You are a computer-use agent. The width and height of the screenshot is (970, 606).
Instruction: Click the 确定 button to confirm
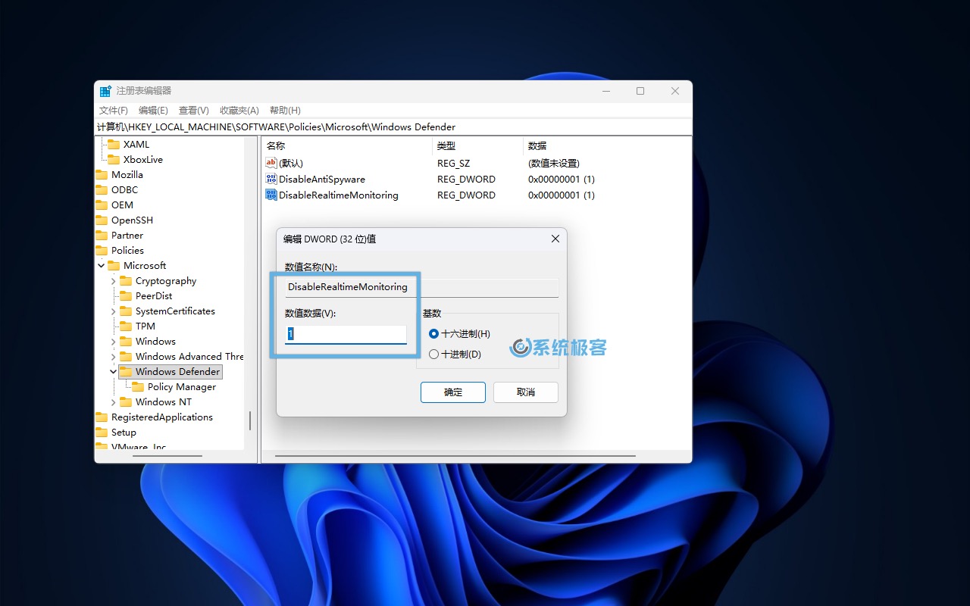click(453, 392)
